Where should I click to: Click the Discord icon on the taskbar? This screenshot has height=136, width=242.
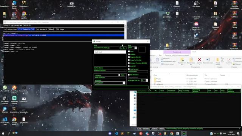coord(110,133)
